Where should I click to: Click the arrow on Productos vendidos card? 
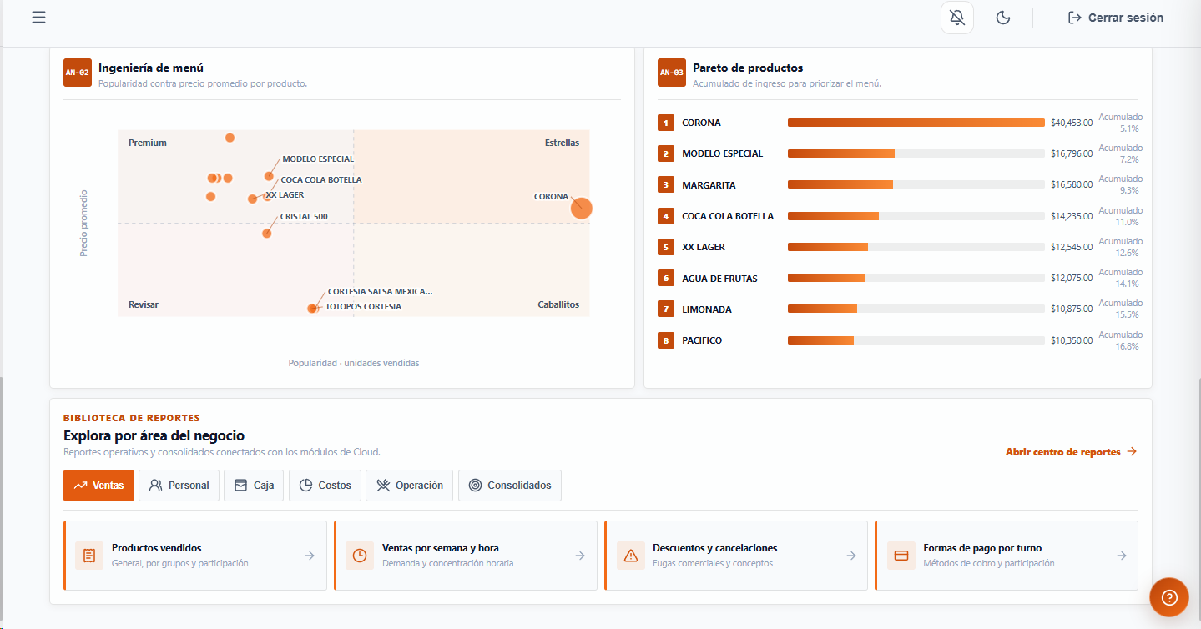click(x=310, y=556)
